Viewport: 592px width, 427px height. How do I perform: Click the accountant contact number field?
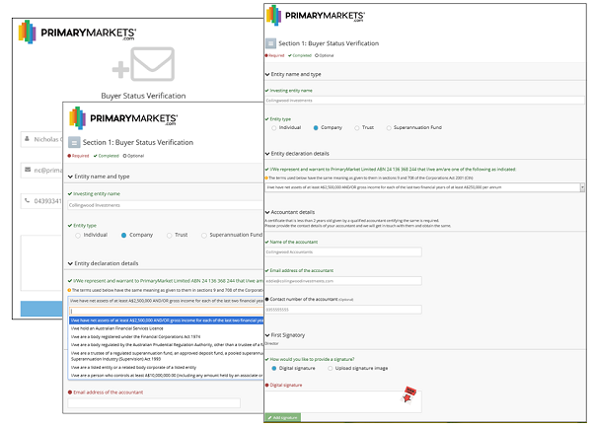tap(343, 310)
